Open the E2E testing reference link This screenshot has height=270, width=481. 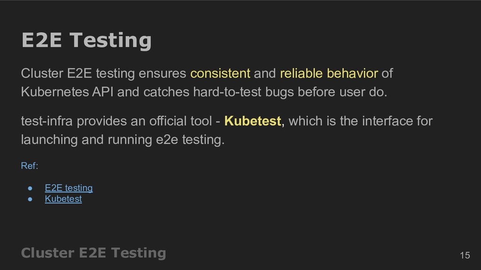[69, 188]
